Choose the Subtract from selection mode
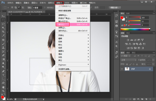This screenshot has height=101, width=156. 19,8
